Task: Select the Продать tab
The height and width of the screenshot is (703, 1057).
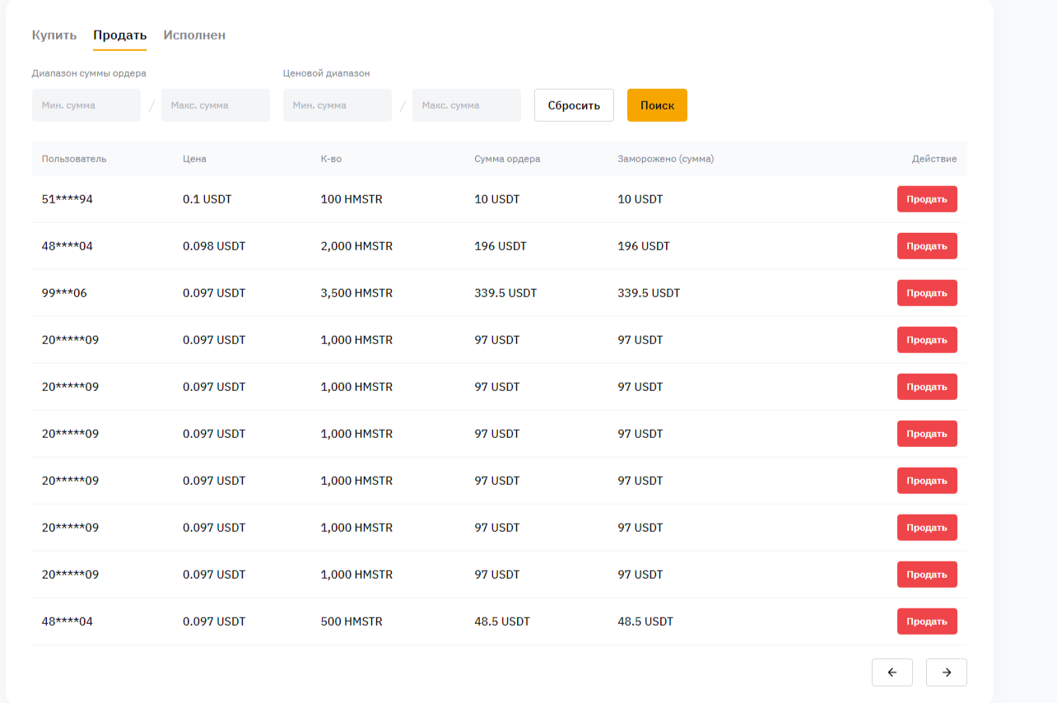Action: coord(119,35)
